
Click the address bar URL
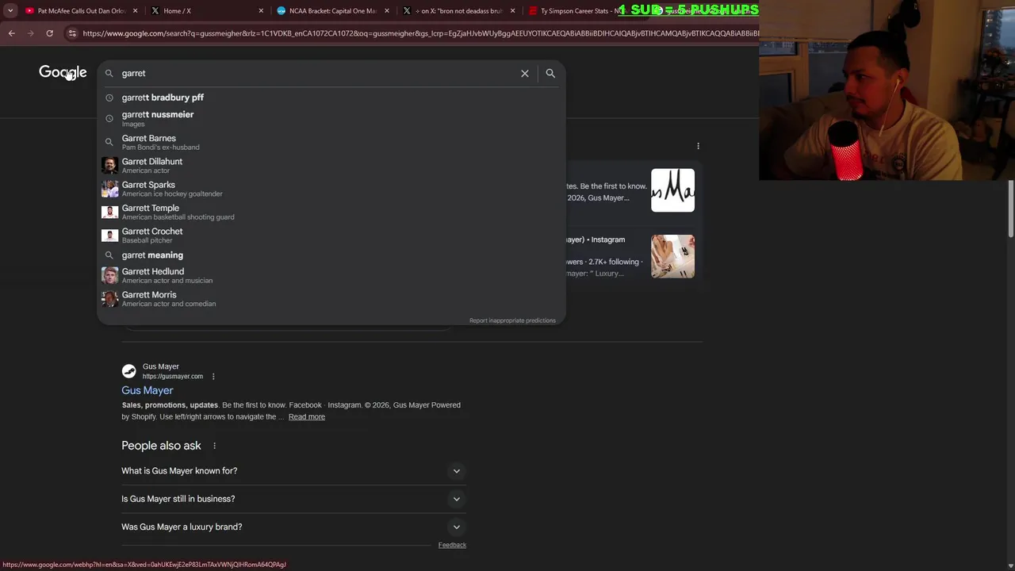click(x=420, y=33)
